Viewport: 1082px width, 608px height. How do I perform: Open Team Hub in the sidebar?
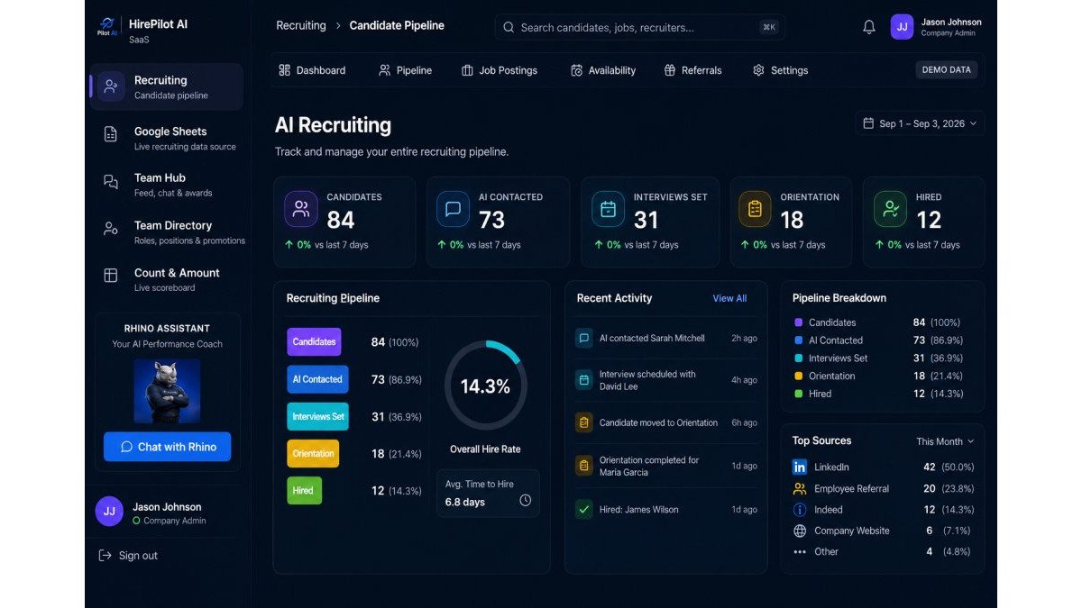pyautogui.click(x=166, y=185)
